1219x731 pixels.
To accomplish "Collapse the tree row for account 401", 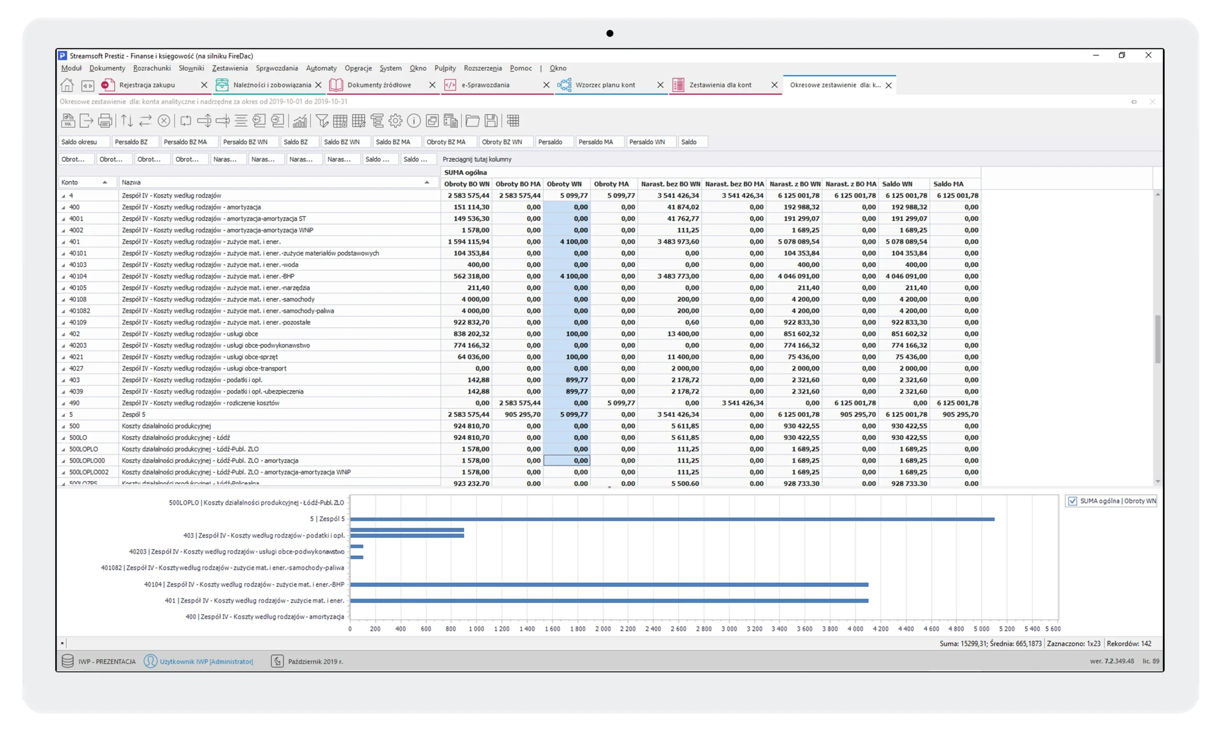I will pyautogui.click(x=63, y=242).
